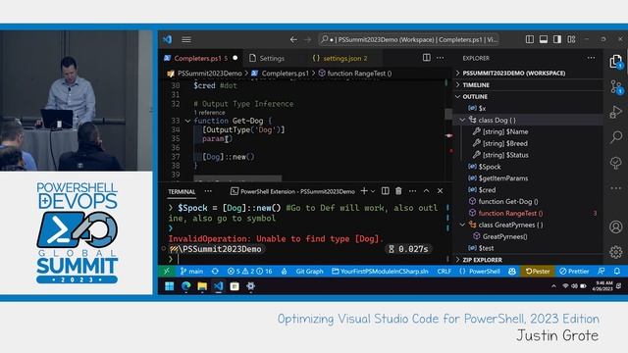This screenshot has width=628, height=353.
Task: Select the TERMINAL panel tab
Action: 182,192
